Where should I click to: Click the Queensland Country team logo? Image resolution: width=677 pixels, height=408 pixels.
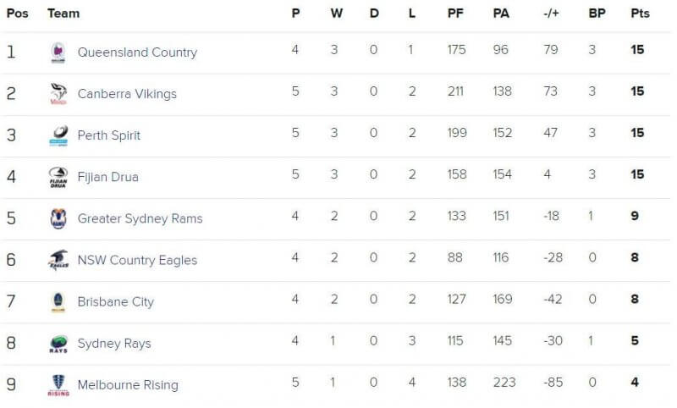(58, 52)
